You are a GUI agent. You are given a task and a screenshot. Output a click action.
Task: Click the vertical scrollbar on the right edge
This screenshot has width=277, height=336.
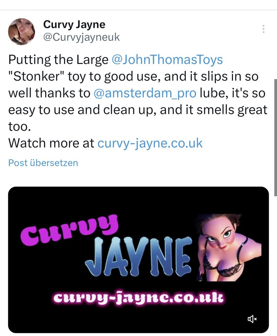(x=275, y=131)
